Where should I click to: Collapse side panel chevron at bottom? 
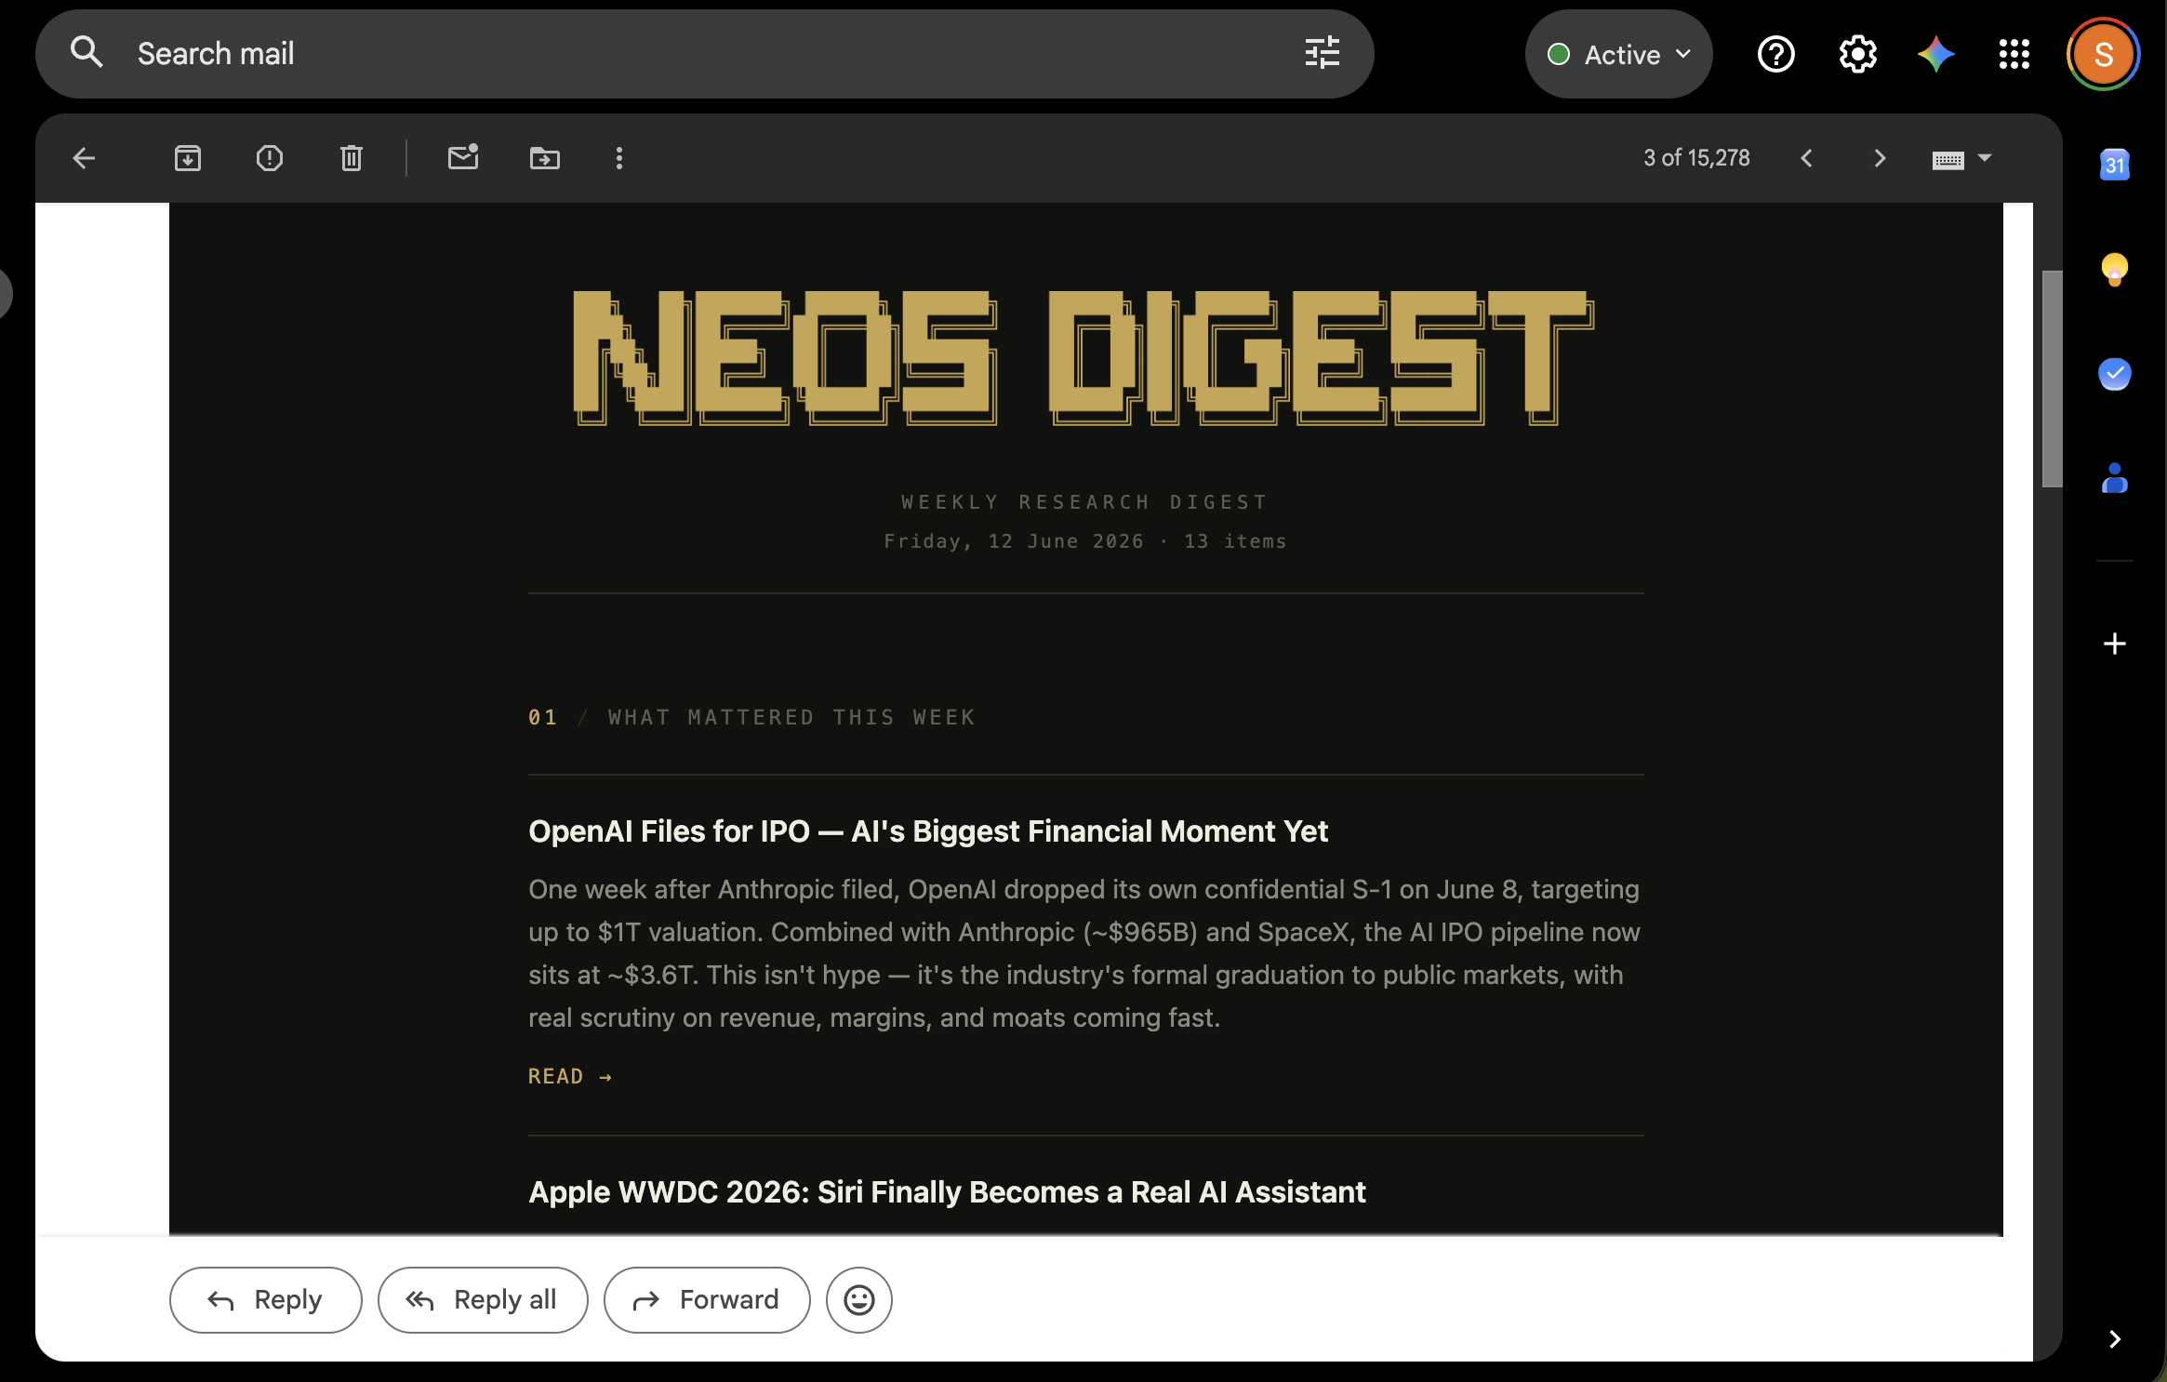click(x=2115, y=1339)
